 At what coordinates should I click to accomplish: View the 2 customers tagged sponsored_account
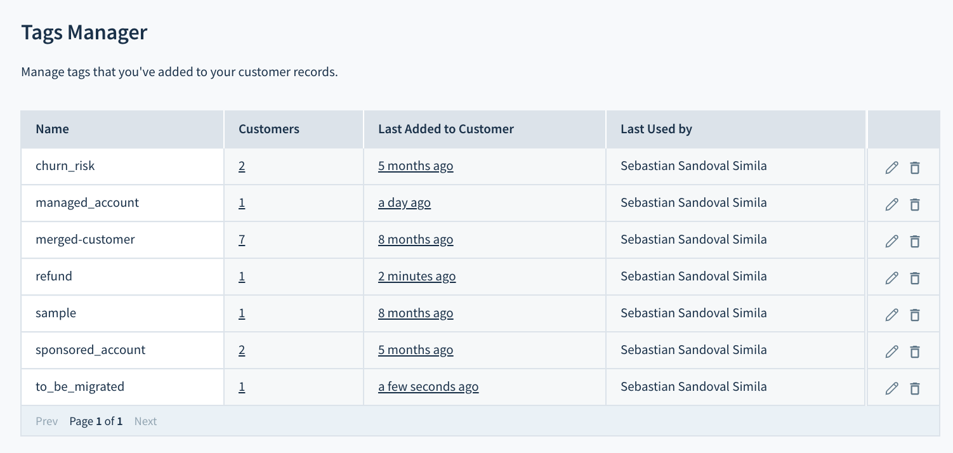coord(242,350)
